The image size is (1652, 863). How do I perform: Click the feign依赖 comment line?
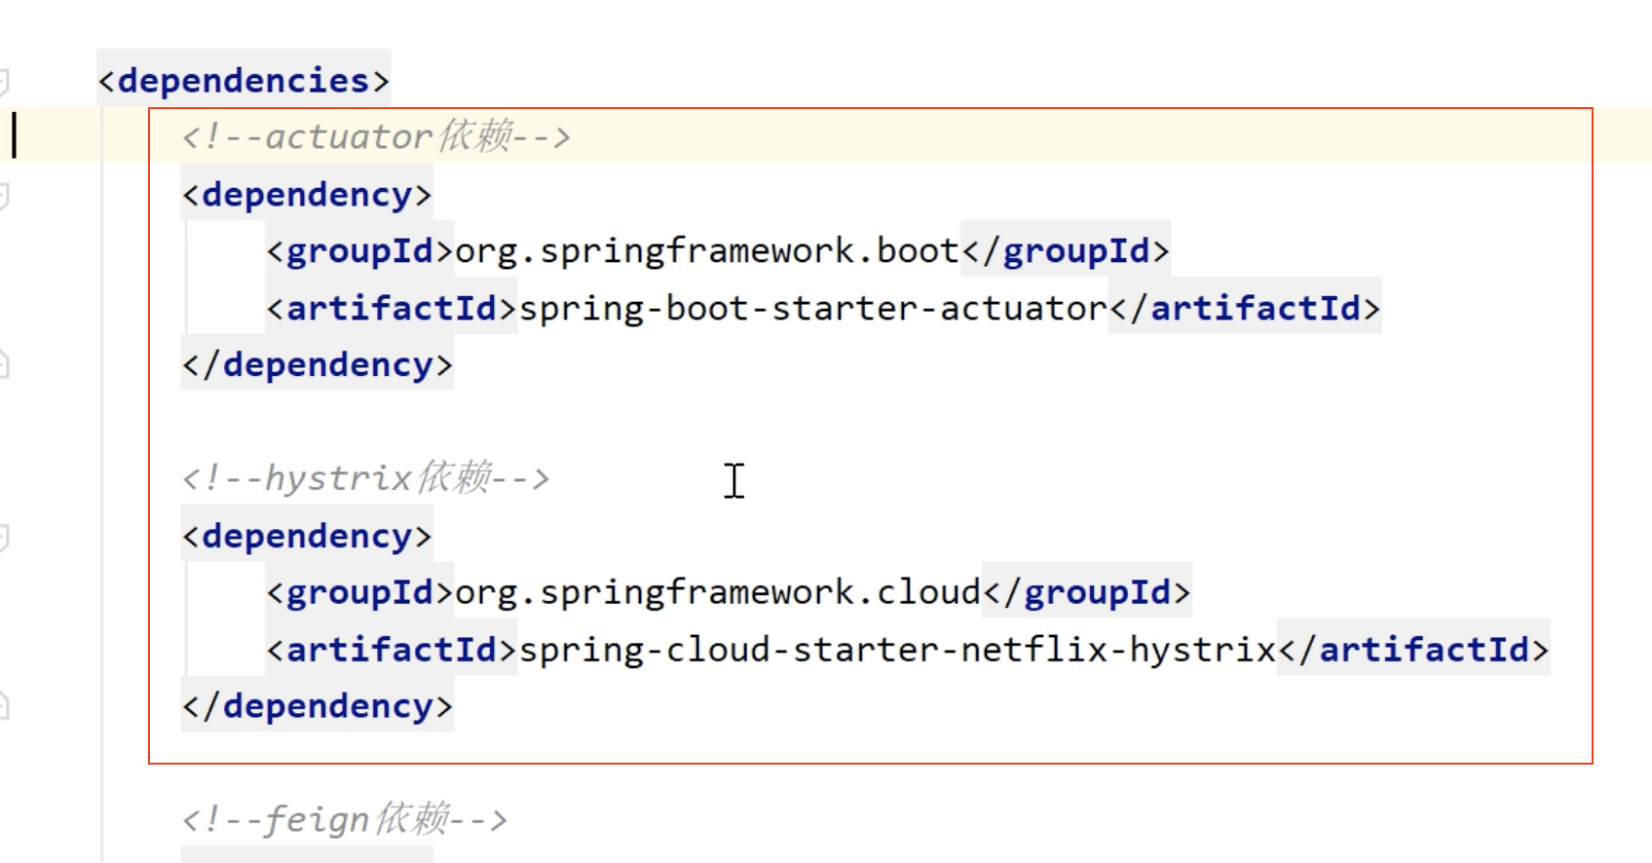(x=345, y=819)
